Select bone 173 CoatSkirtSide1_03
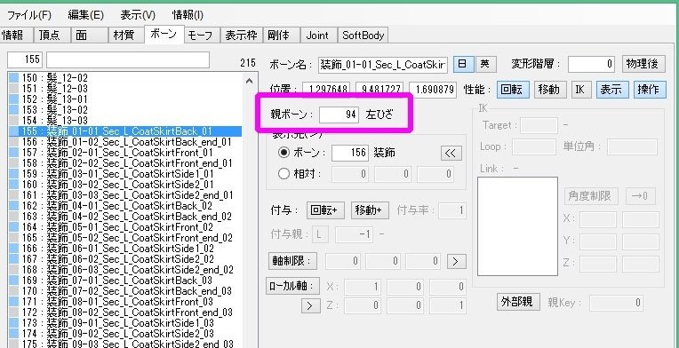 [x=125, y=323]
